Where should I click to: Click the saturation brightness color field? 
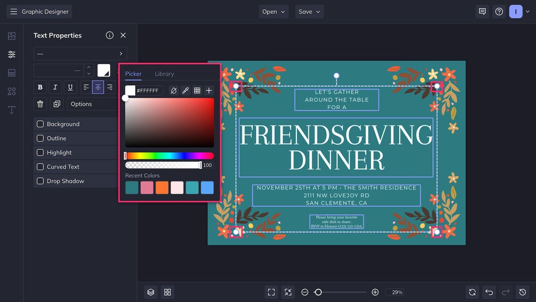click(x=170, y=123)
